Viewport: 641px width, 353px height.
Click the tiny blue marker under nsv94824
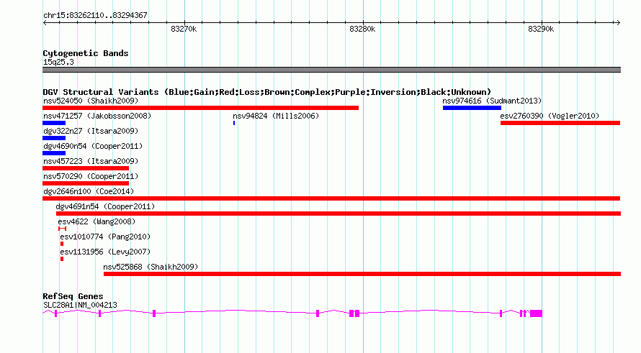[234, 123]
